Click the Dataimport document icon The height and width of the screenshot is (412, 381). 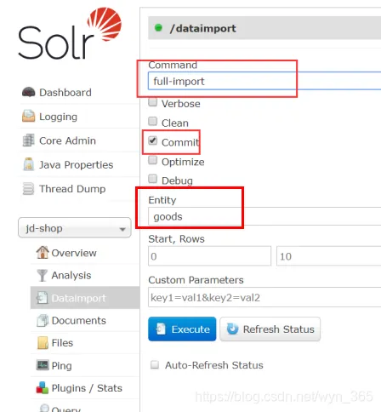(43, 298)
